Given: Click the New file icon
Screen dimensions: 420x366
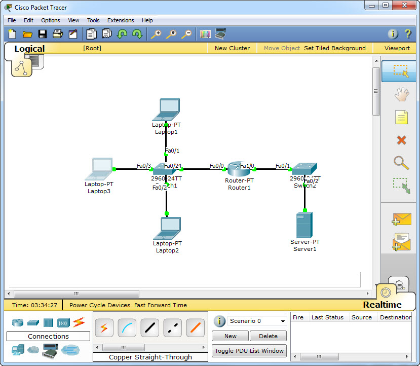Looking at the screenshot, I should [x=12, y=34].
